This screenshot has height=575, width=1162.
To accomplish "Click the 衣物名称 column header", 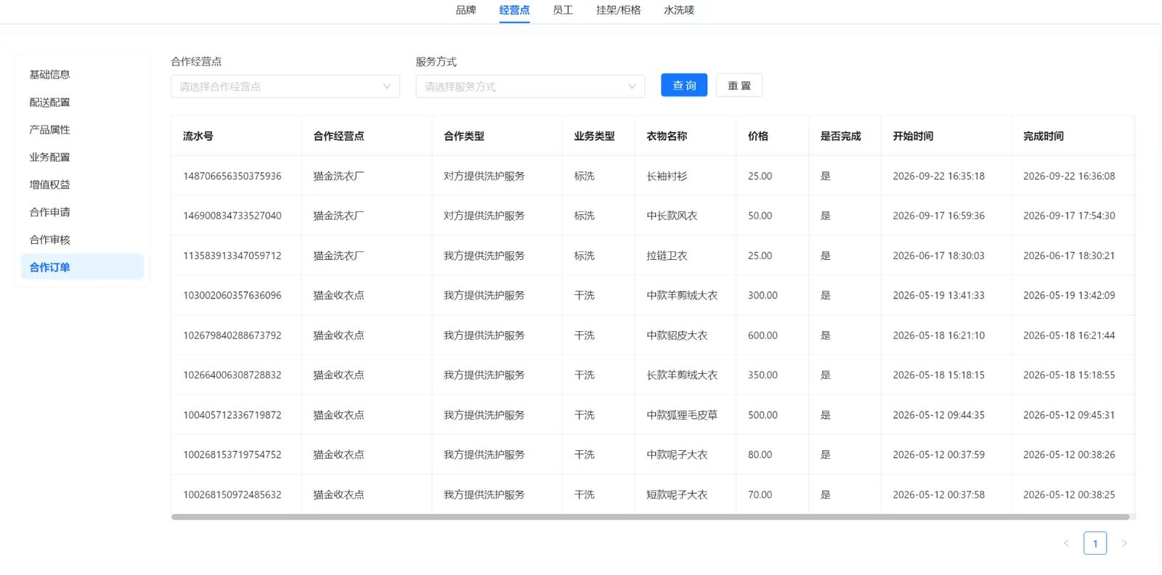I will click(x=686, y=136).
